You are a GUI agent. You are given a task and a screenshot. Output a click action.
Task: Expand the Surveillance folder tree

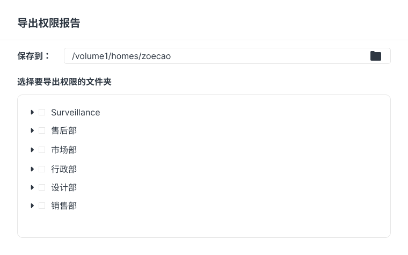click(x=33, y=112)
